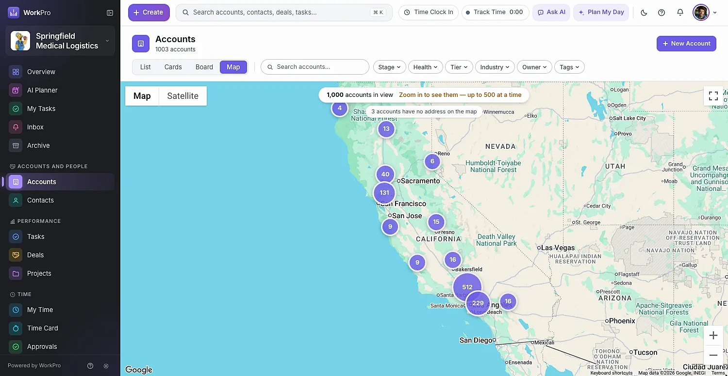Open Projects in sidebar
The image size is (728, 376).
pos(60,273)
